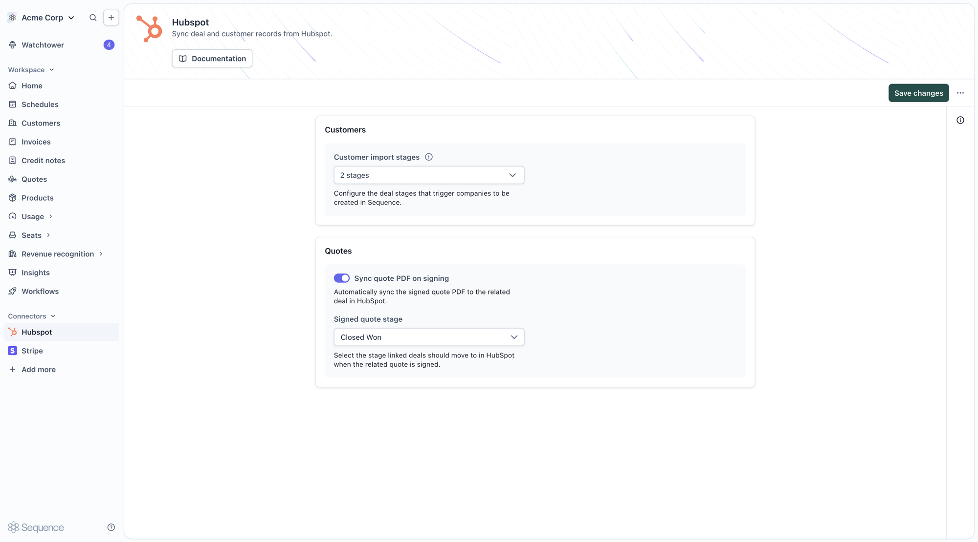
Task: Click Stripe label in Connectors list
Action: [32, 351]
